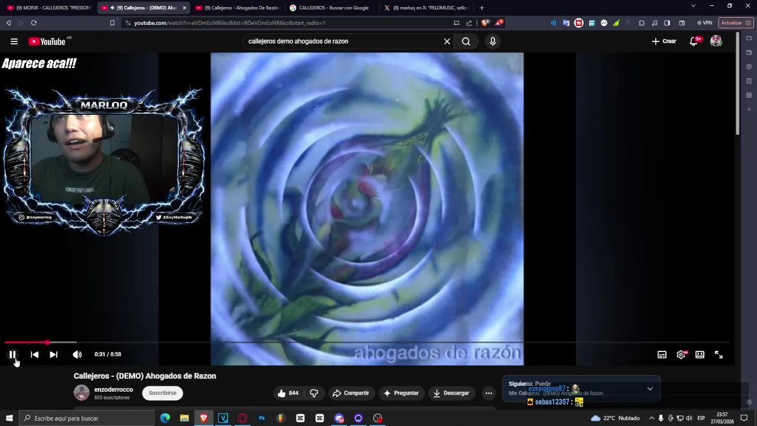Open the Windows Start menu

[9, 418]
